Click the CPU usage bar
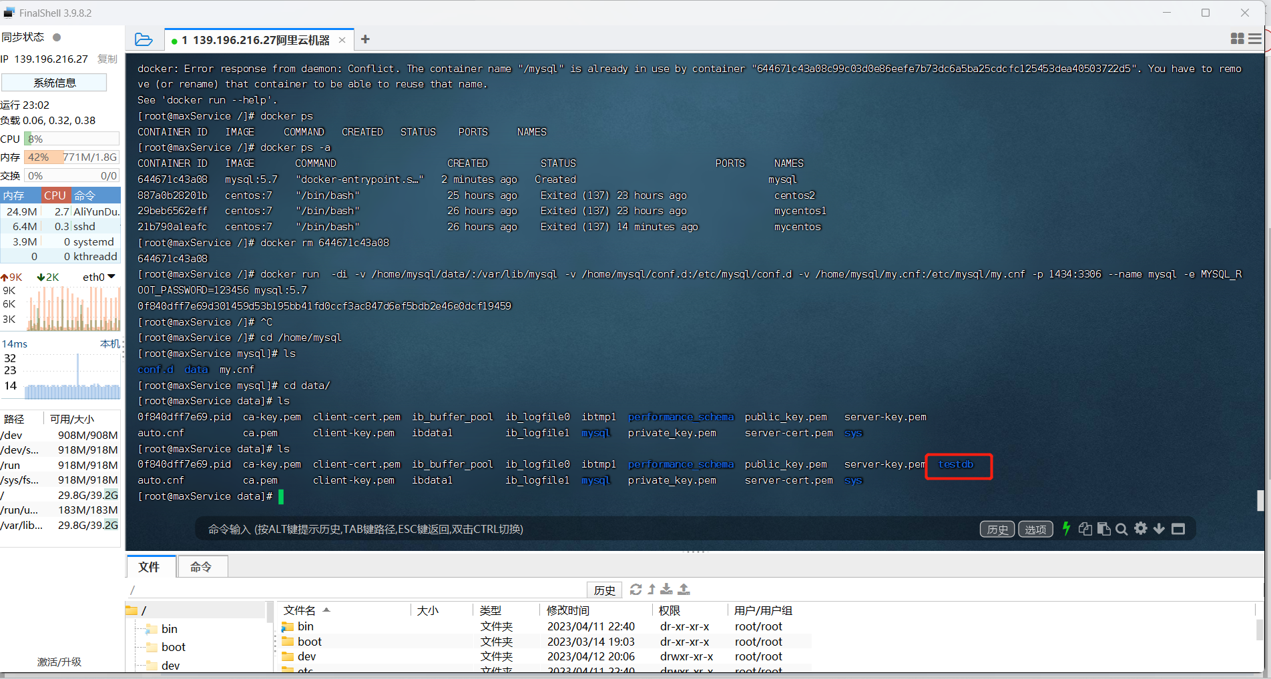This screenshot has width=1271, height=679. pos(71,139)
